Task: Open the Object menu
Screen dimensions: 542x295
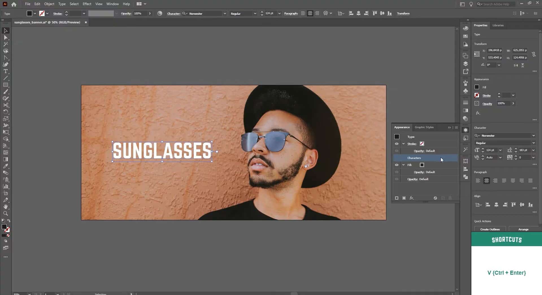Action: (49, 4)
